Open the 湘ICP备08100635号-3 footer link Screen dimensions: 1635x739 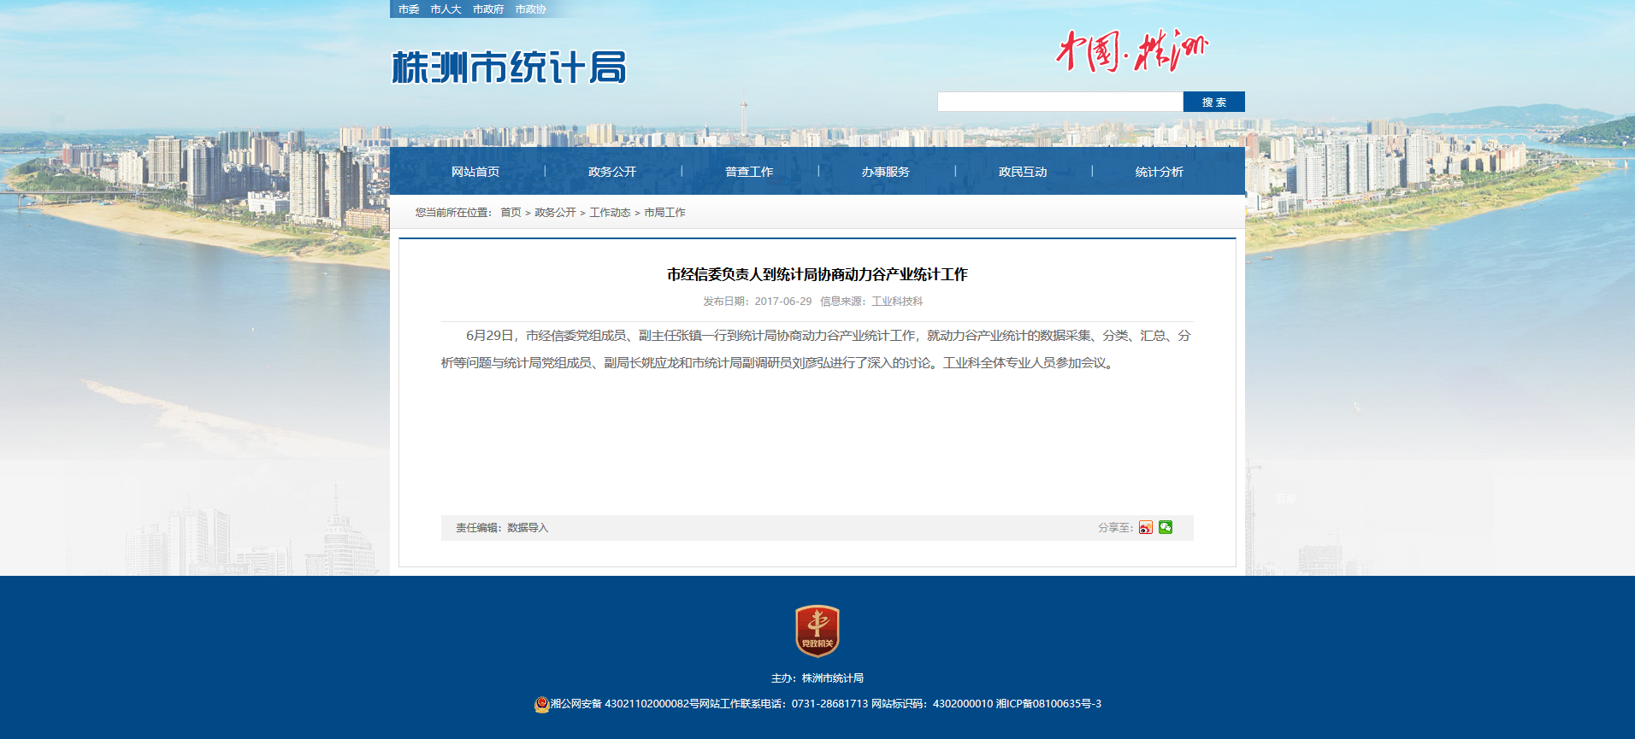pyautogui.click(x=1048, y=704)
